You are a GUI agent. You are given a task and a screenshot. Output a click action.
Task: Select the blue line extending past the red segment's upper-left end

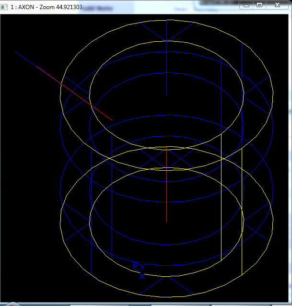(x=34, y=63)
